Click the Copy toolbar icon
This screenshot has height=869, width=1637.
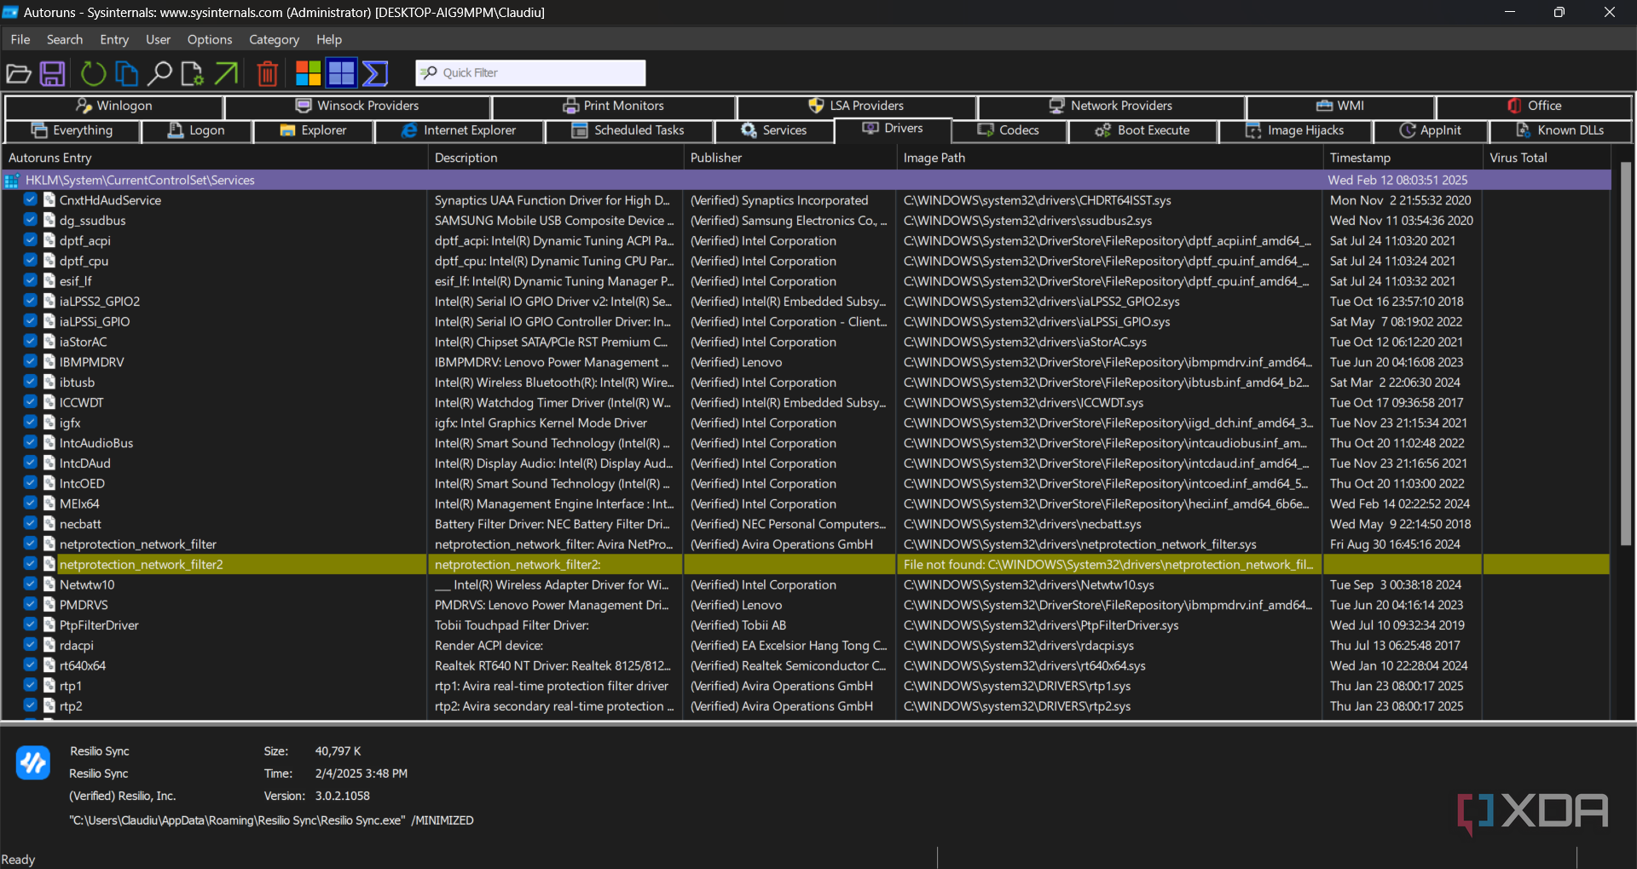[126, 73]
